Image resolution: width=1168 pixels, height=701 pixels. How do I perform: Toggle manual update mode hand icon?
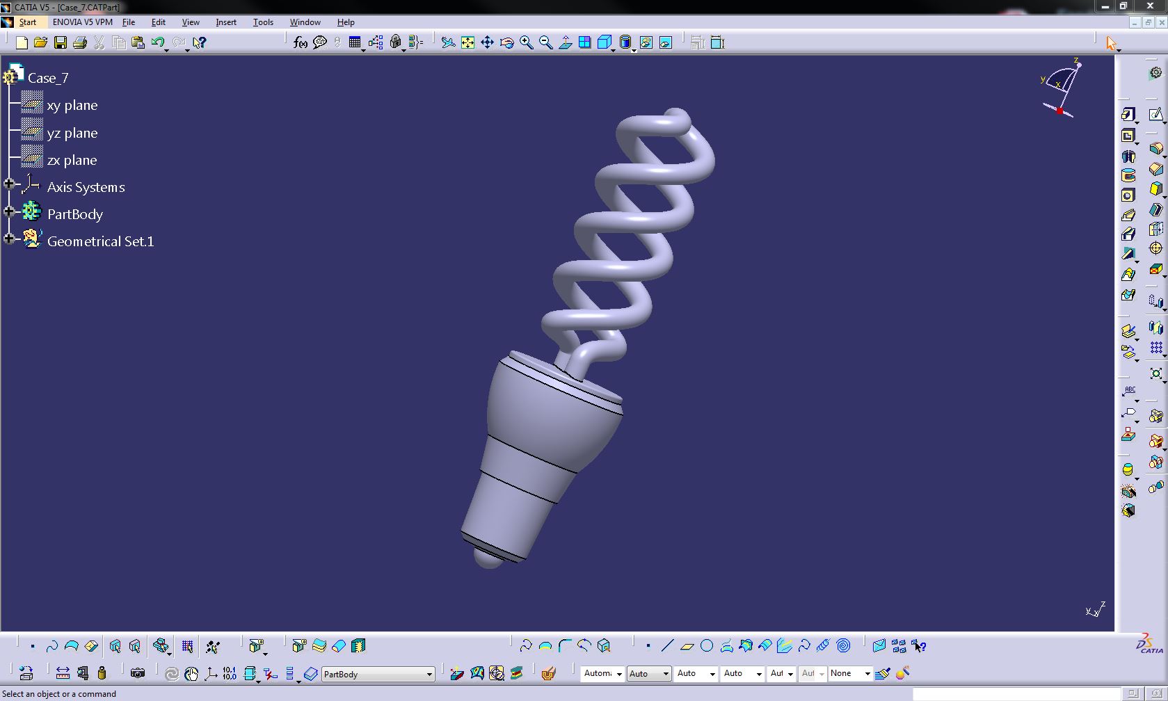pos(191,673)
